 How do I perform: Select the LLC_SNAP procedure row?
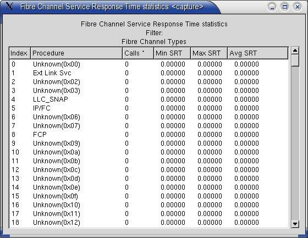click(148, 99)
